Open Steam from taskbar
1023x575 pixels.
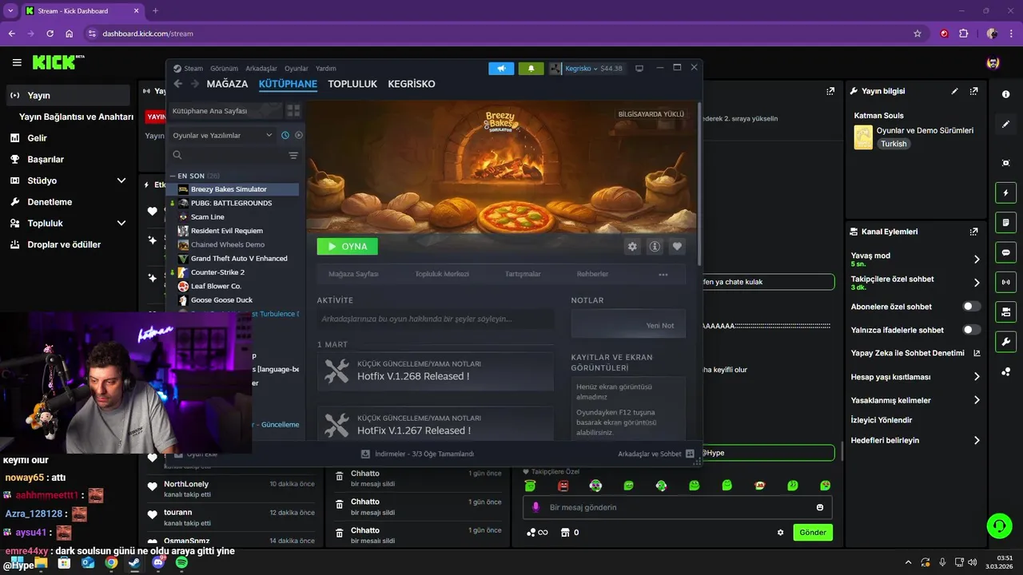[134, 563]
